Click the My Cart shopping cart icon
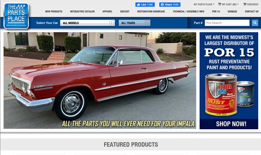The width and height of the screenshot is (261, 155). click(219, 4)
